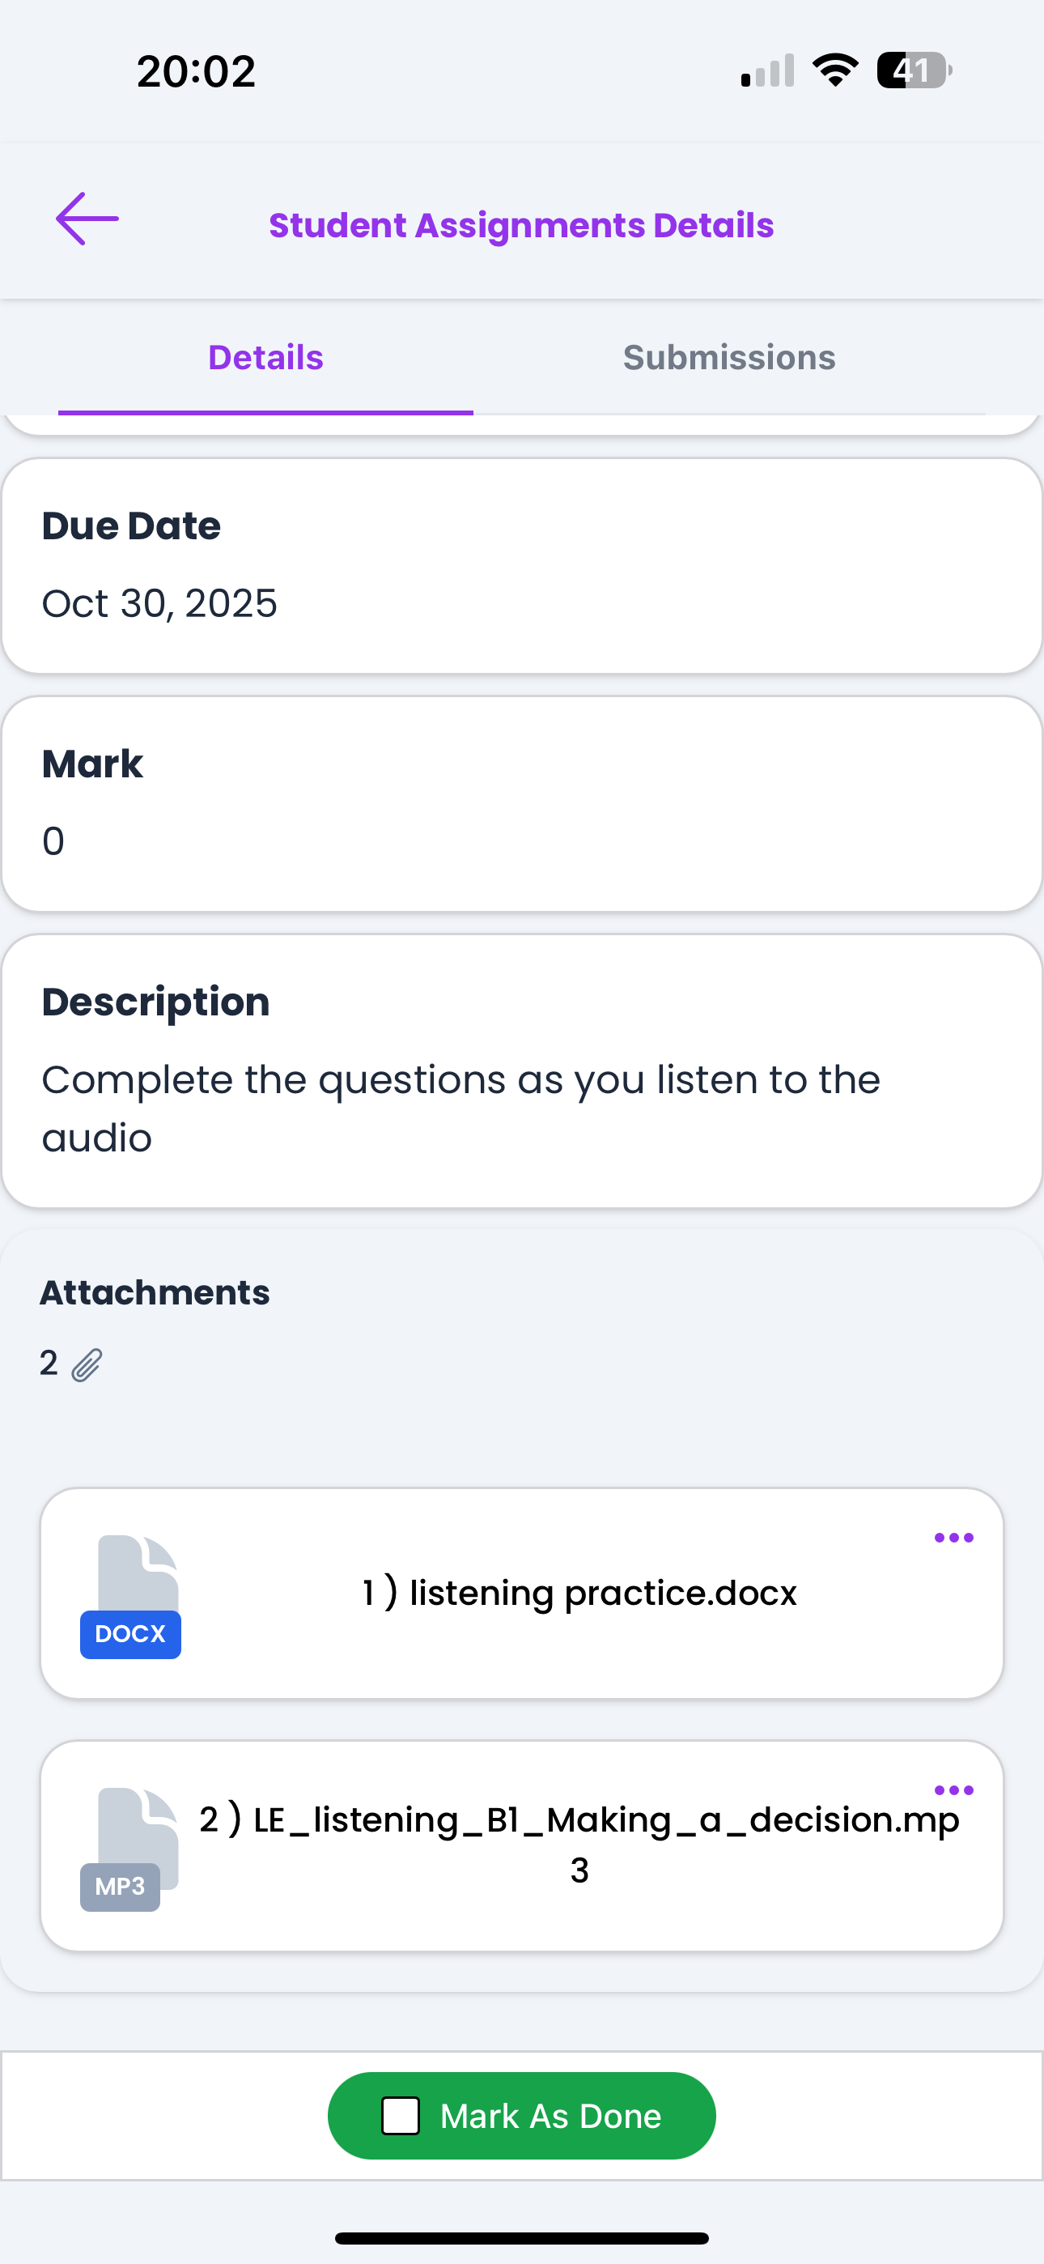Tap the status bar clock
Screen dimensions: 1044x2264
[196, 71]
